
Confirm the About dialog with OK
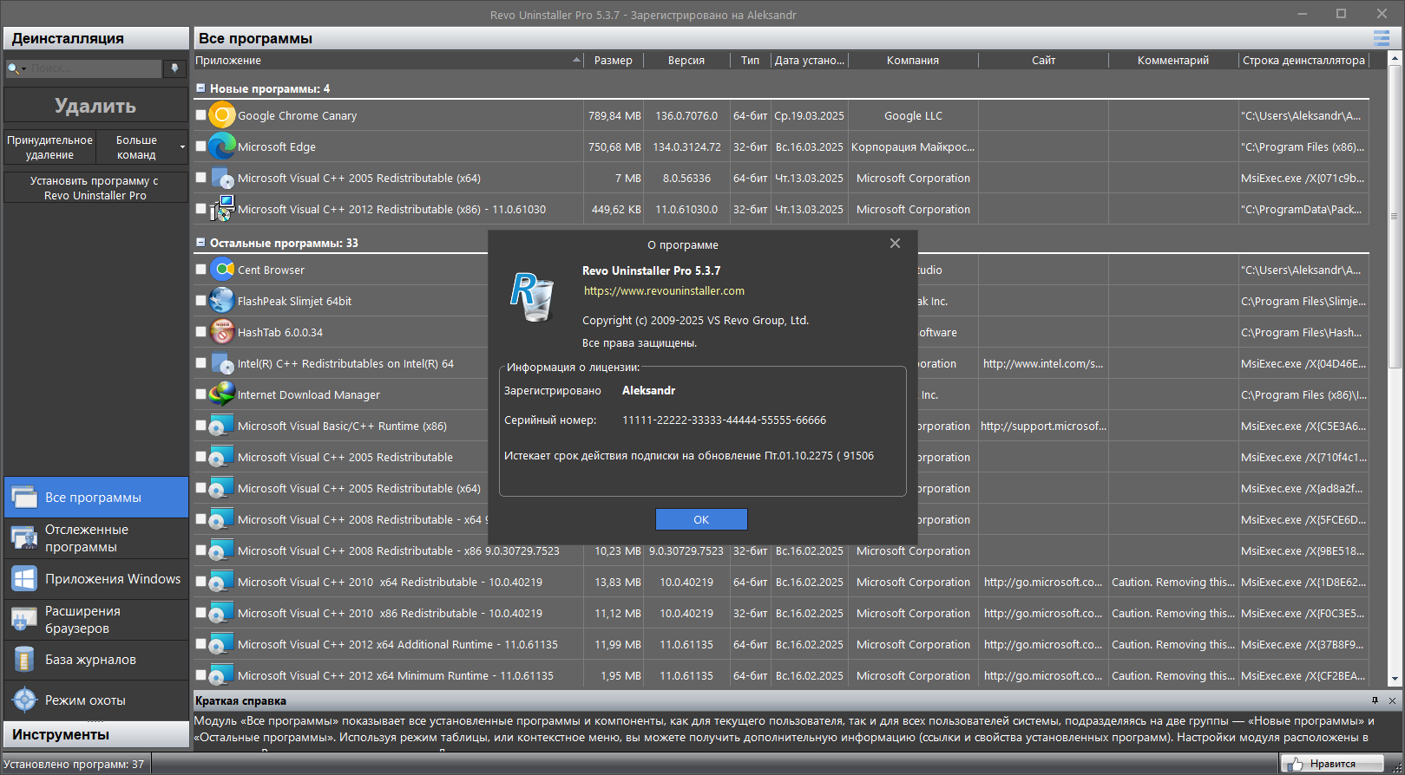click(701, 519)
